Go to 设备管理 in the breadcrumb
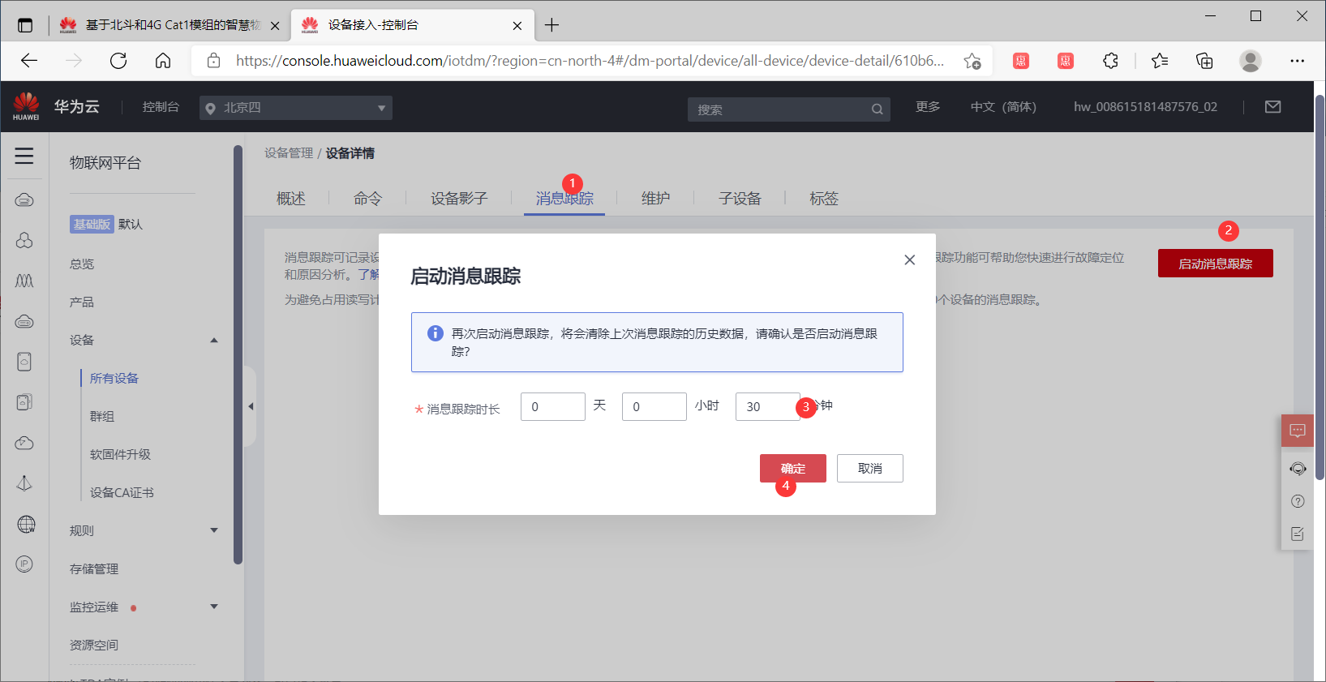Viewport: 1326px width, 682px height. [289, 153]
